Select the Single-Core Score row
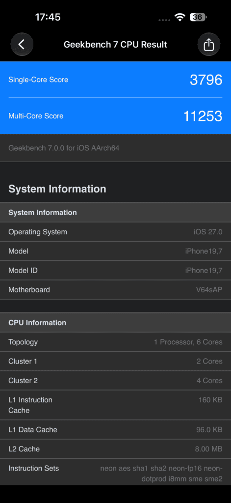 point(115,80)
